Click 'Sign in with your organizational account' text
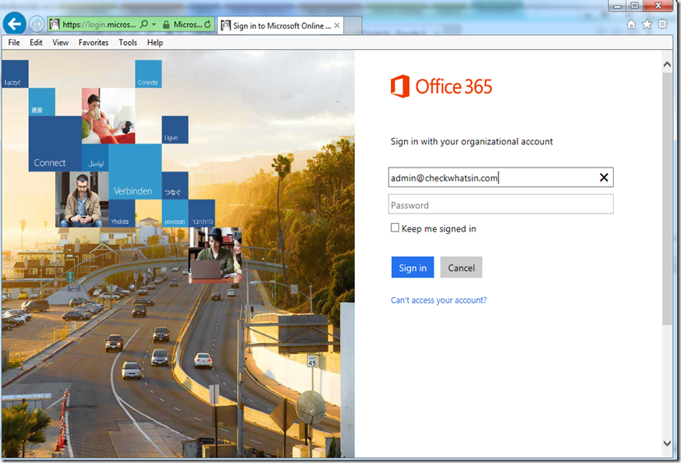Screen dimensions: 681x463 [472, 141]
